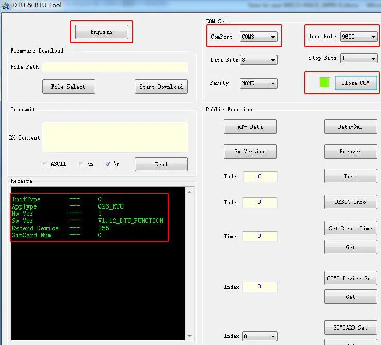The width and height of the screenshot is (381, 345).
Task: Click Start Download for the firmware
Action: pos(161,87)
